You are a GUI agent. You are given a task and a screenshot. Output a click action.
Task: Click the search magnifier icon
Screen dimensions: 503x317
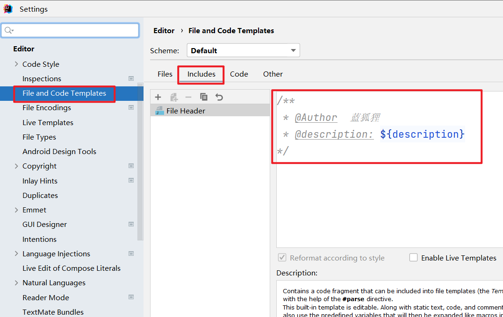[x=8, y=31]
